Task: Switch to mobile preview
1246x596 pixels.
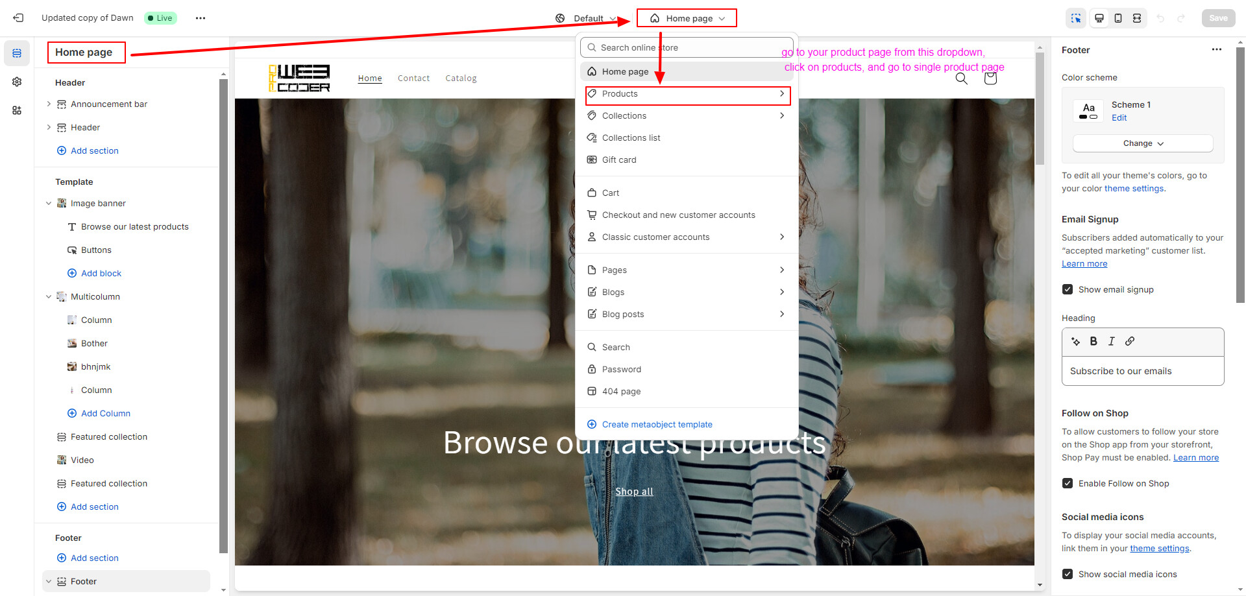Action: click(1118, 18)
